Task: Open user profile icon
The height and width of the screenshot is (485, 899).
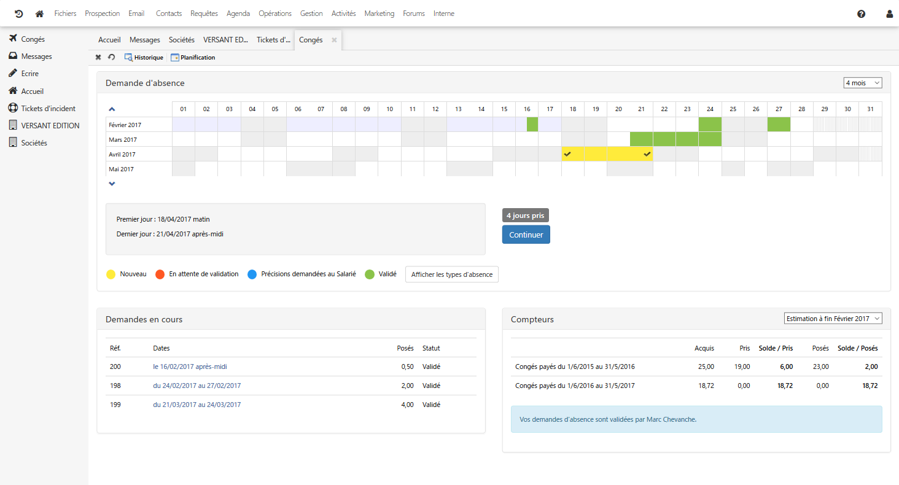Action: 889,14
